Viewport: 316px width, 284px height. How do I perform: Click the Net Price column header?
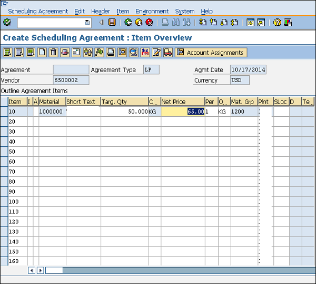coord(182,102)
